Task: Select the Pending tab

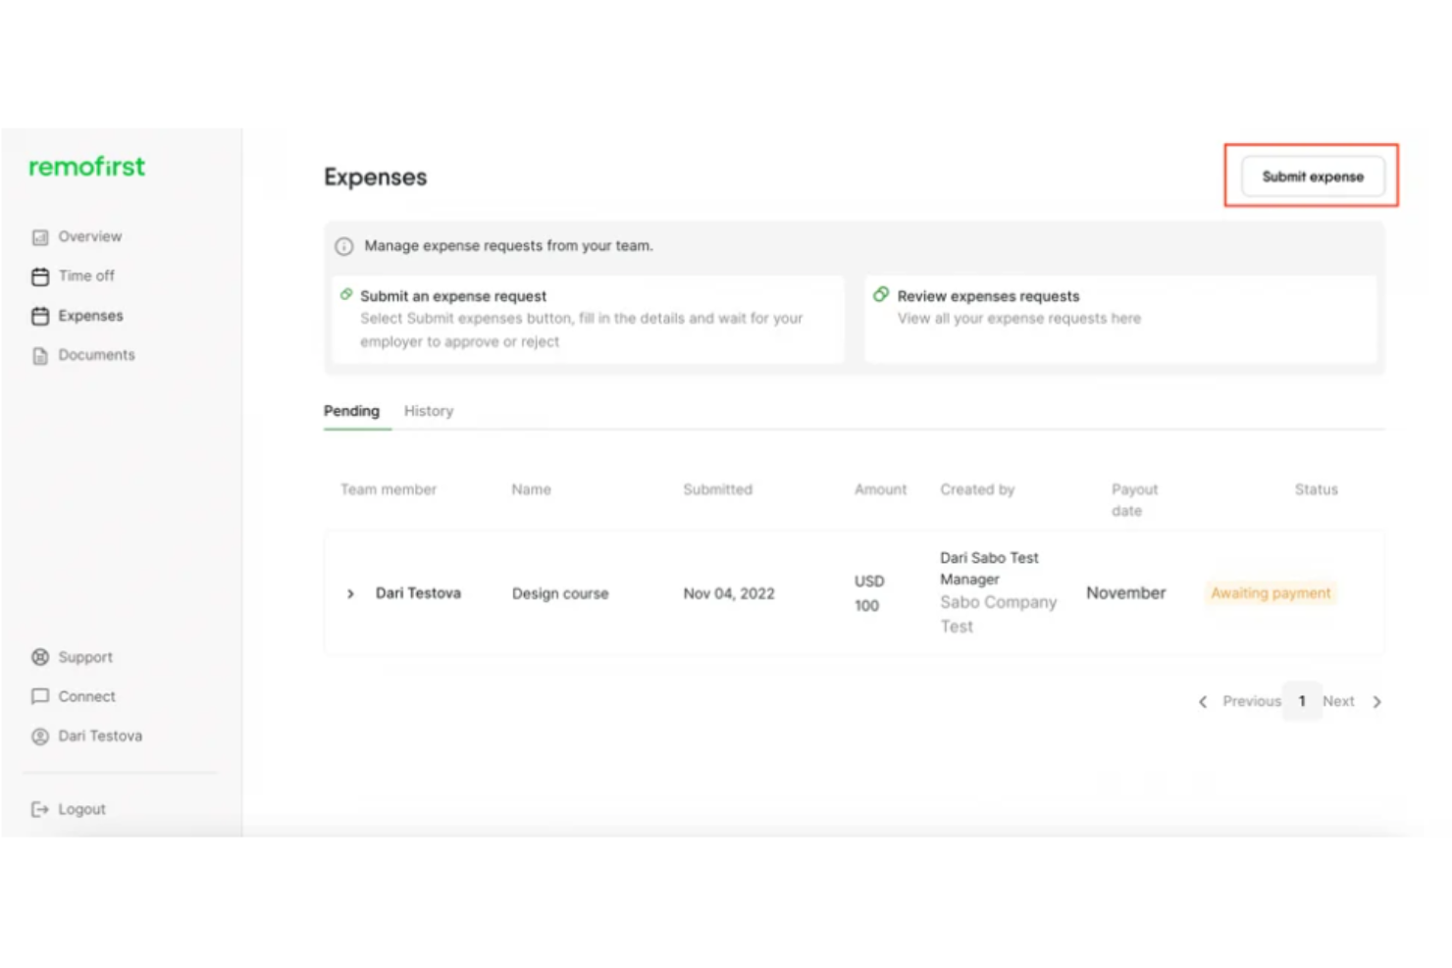Action: click(351, 411)
